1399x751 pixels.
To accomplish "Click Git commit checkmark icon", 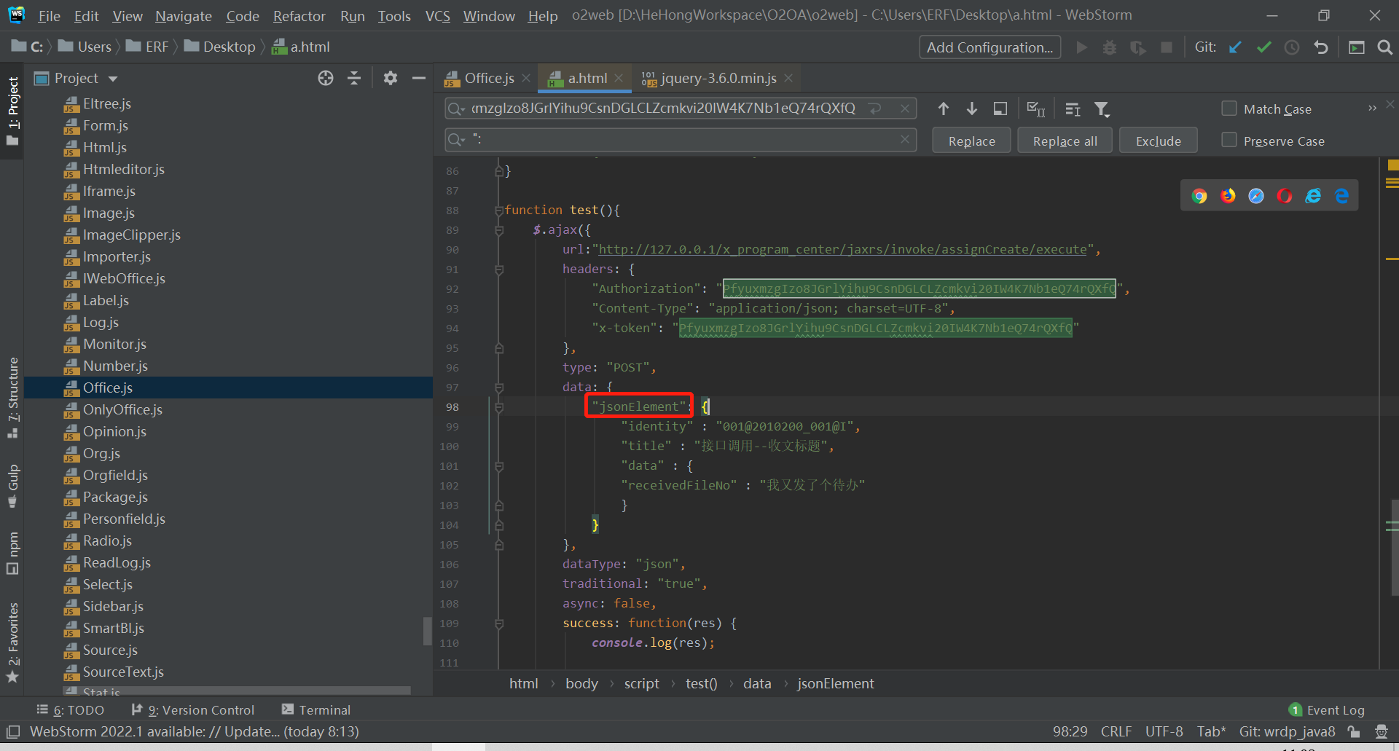I will (1263, 47).
